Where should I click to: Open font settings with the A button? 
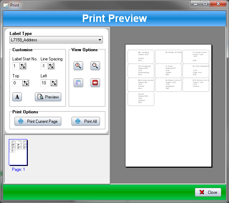tap(17, 97)
